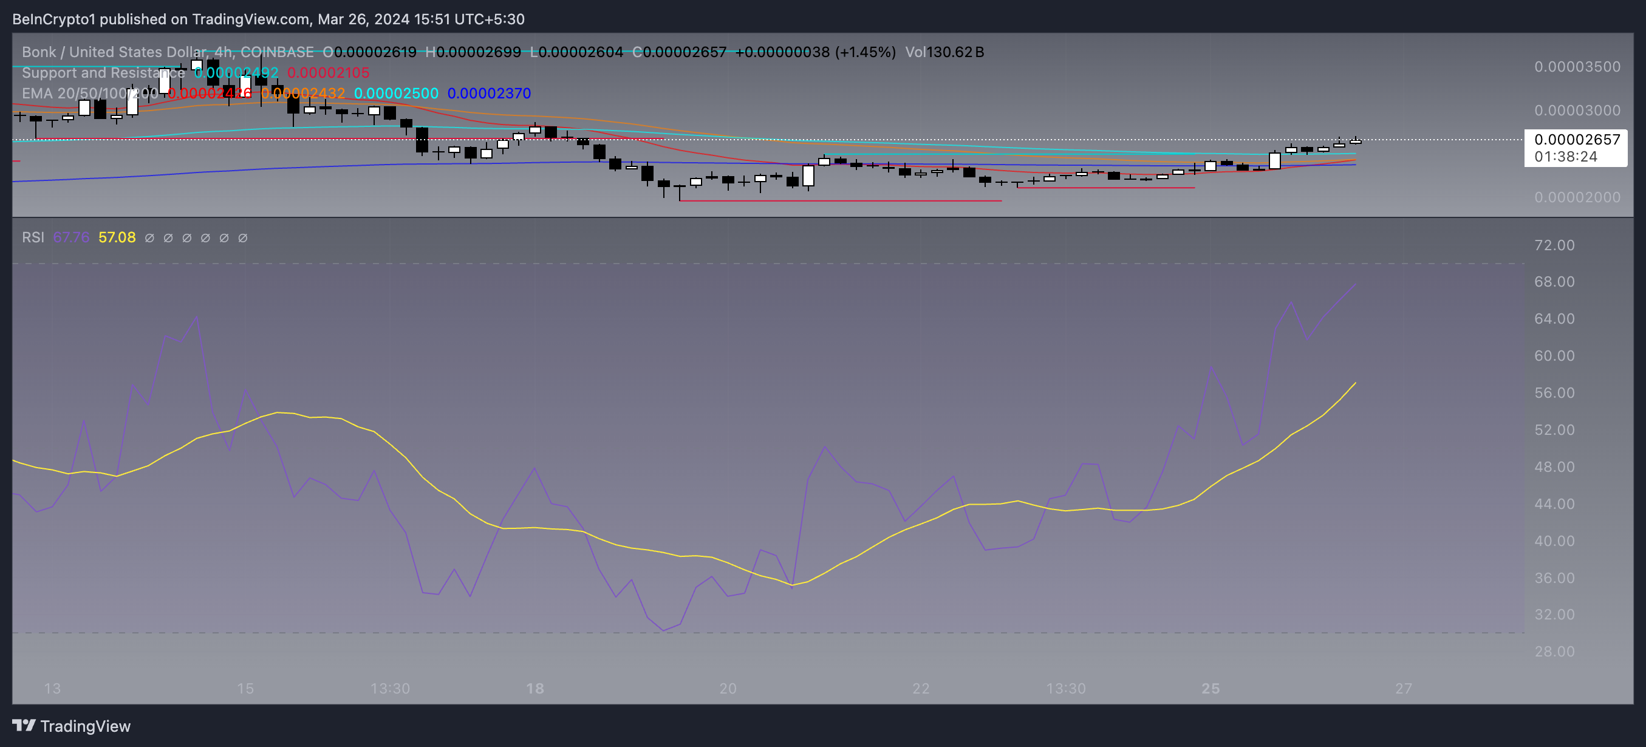Click the cyan EMA 100 value 0.00002500
This screenshot has width=1646, height=747.
[396, 94]
